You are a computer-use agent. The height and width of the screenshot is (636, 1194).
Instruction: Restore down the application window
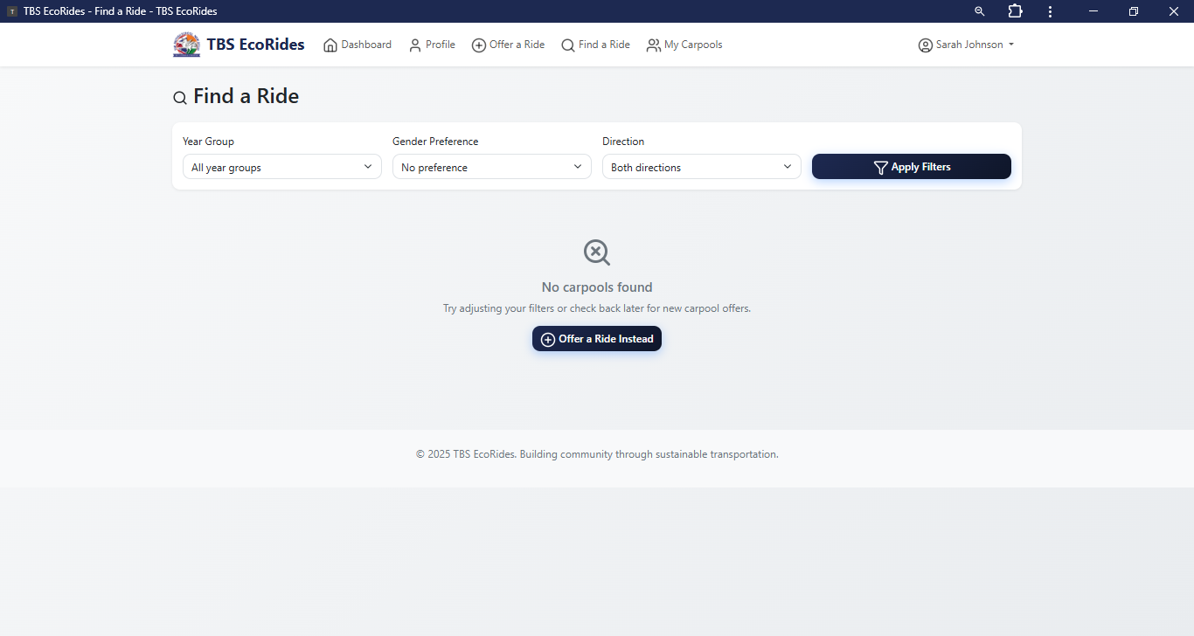[1134, 11]
